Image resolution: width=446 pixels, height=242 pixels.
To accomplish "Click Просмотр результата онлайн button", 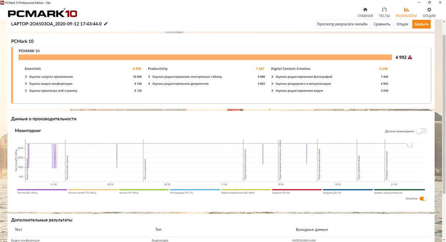I will click(x=342, y=24).
